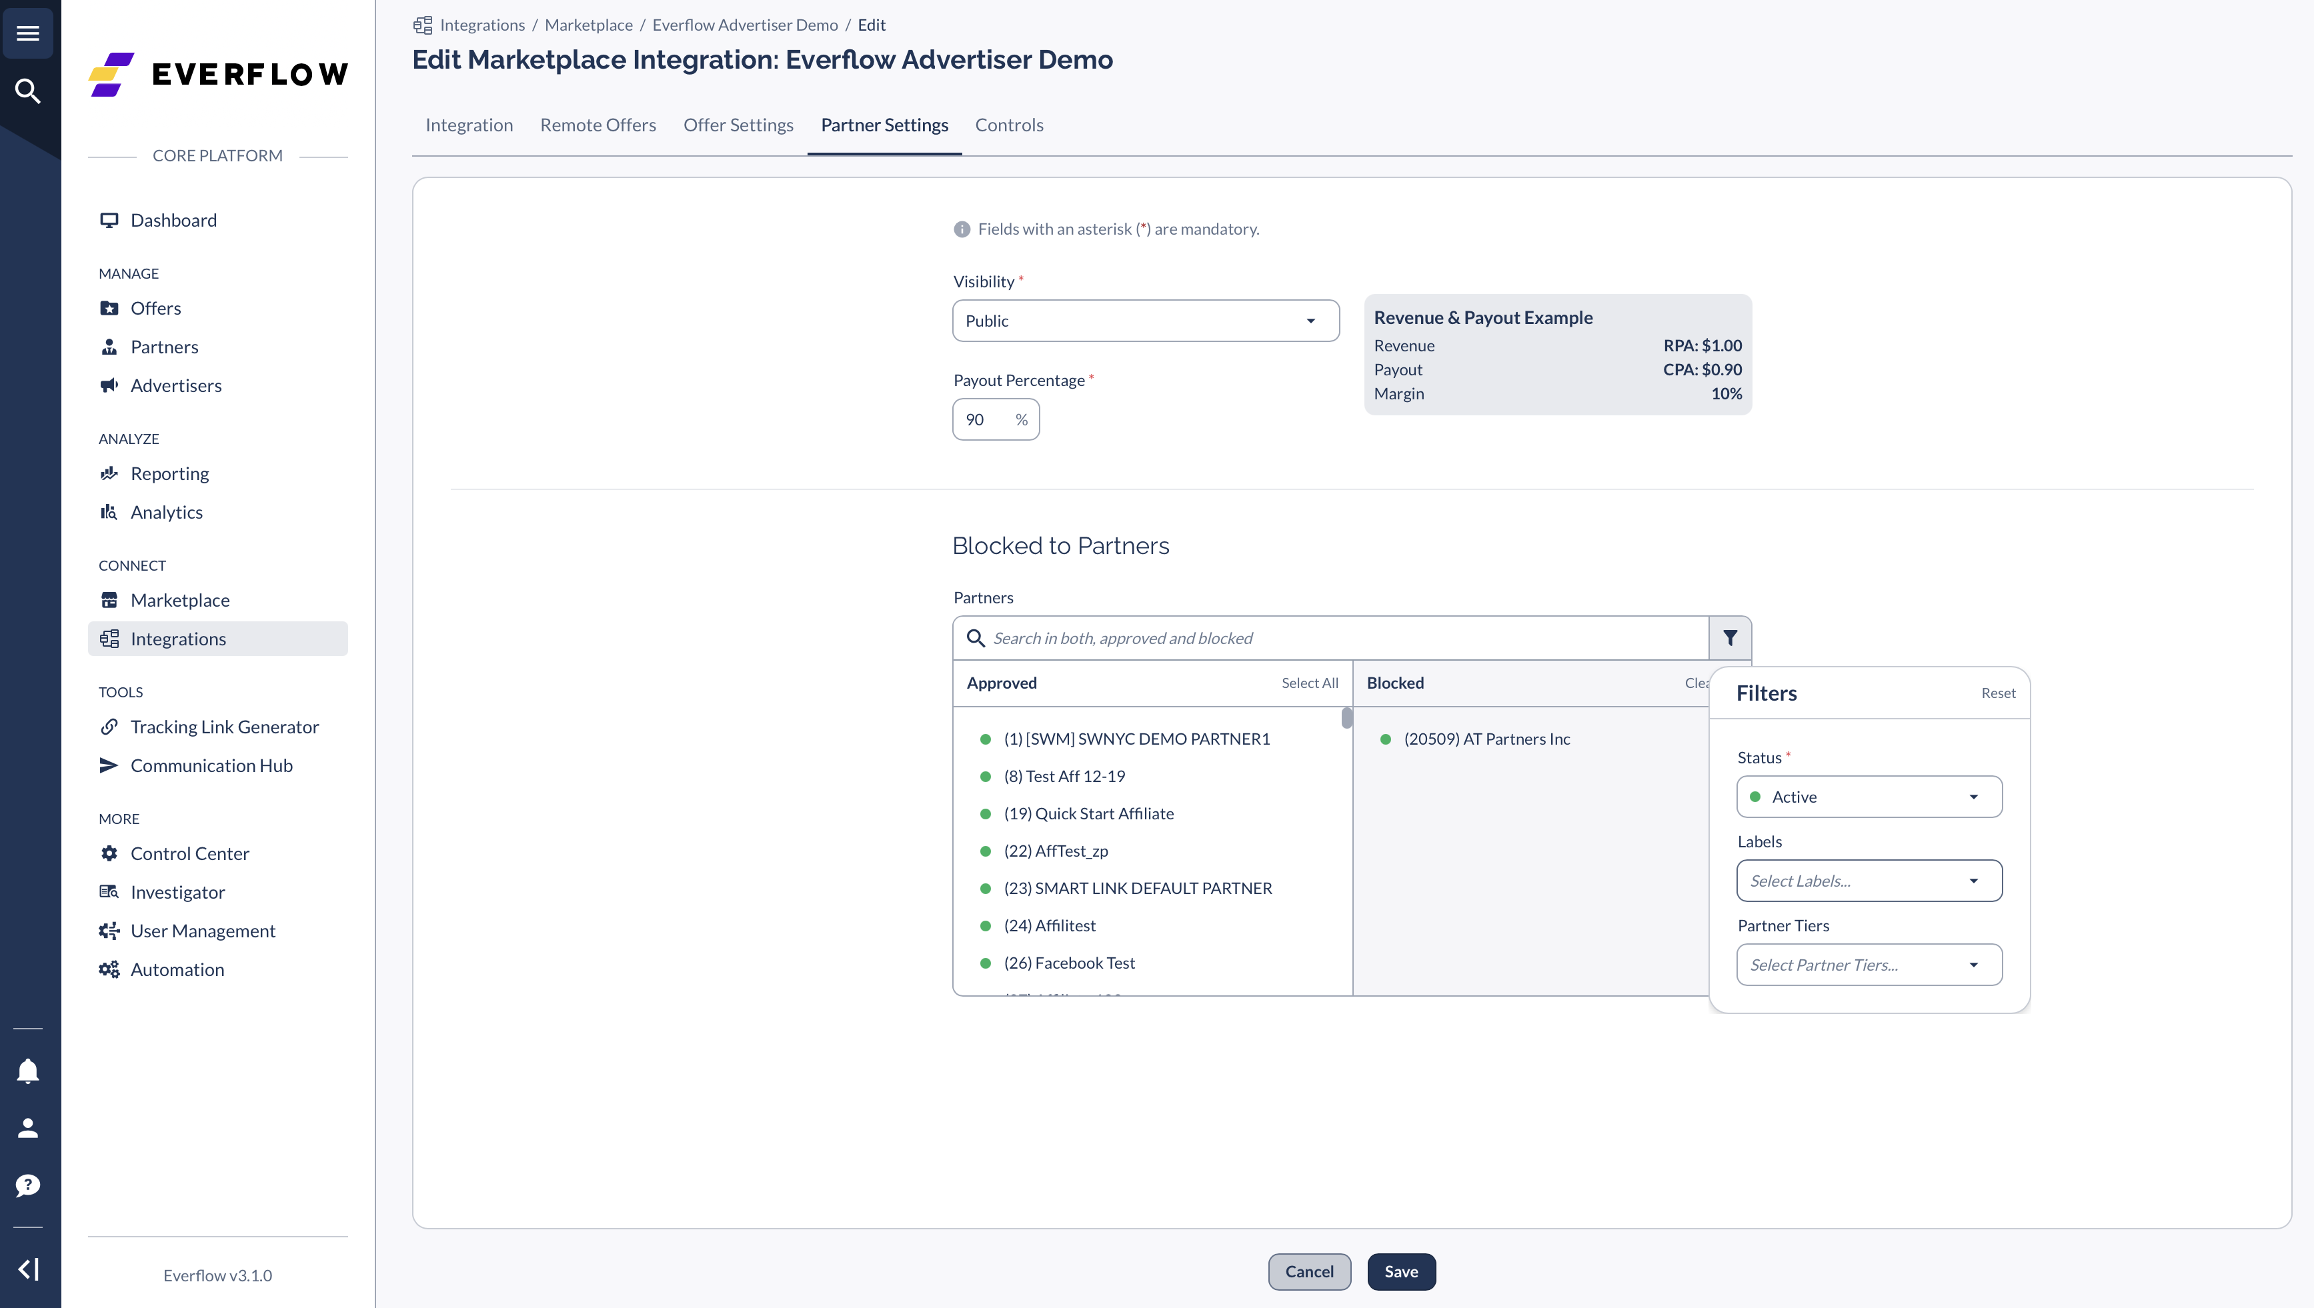
Task: Toggle the partner filter funnel icon
Action: 1730,638
